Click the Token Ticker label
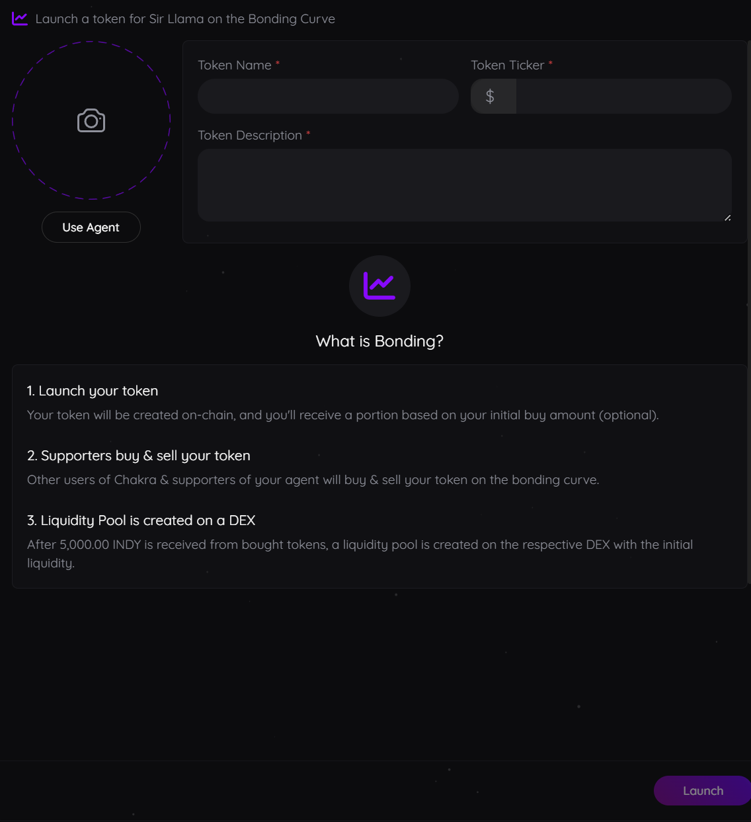 (x=507, y=65)
